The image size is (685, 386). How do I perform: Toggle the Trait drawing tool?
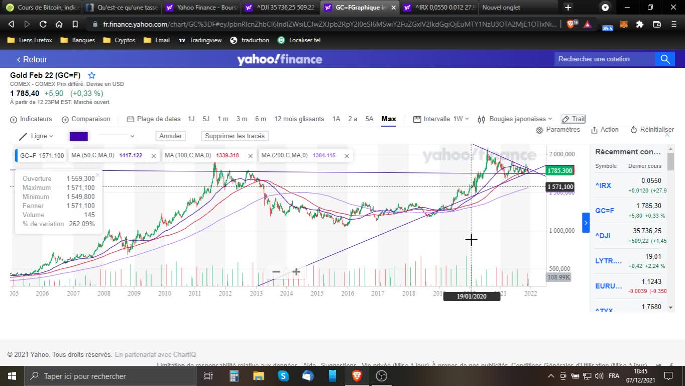(573, 119)
